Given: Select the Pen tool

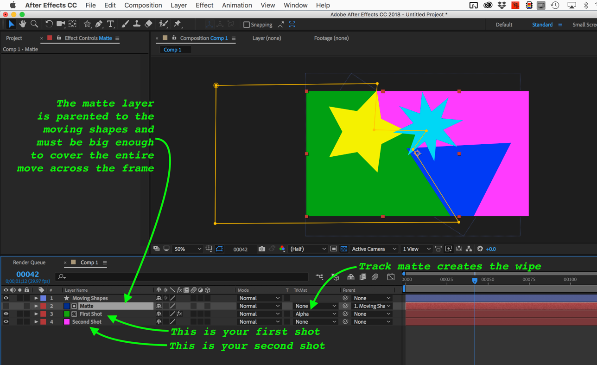Looking at the screenshot, I should pyautogui.click(x=99, y=24).
